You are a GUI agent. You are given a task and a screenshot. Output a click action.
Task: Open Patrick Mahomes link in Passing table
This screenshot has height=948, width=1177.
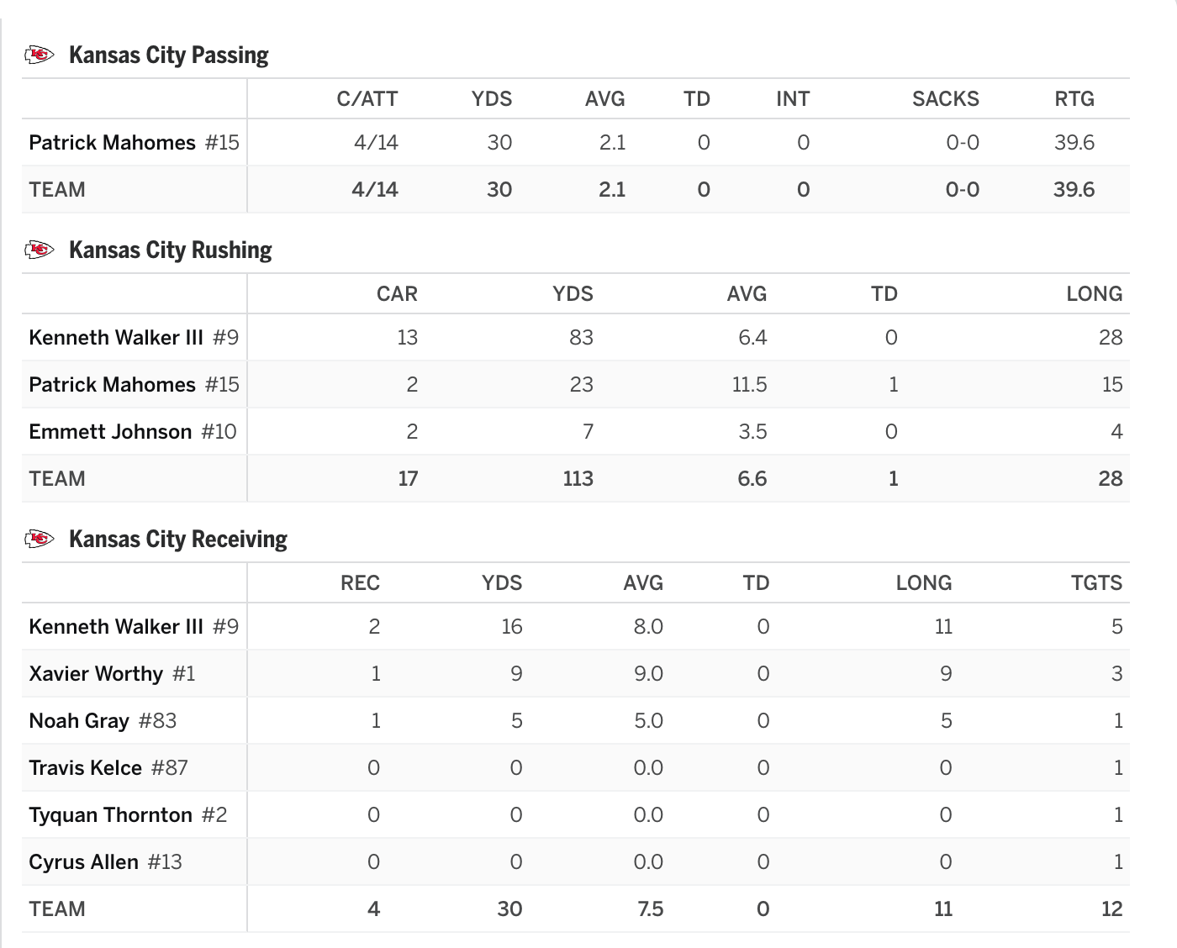point(112,143)
